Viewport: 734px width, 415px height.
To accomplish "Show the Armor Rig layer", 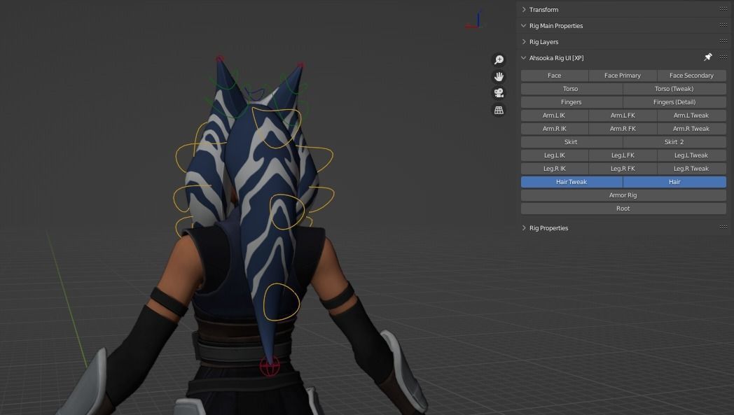I will pyautogui.click(x=623, y=195).
